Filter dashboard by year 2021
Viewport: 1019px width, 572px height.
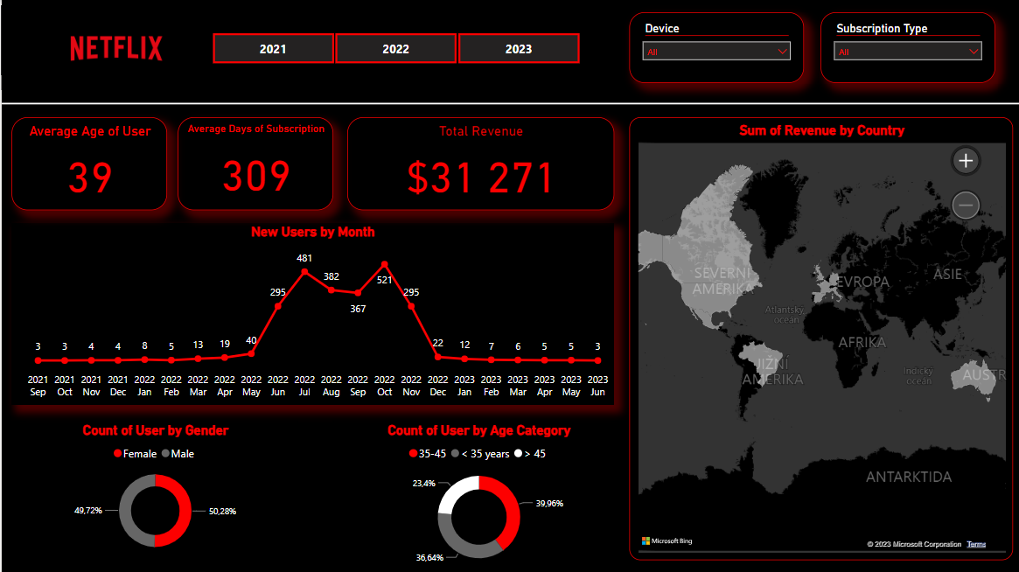coord(273,49)
